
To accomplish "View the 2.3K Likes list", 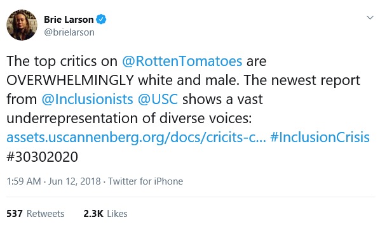I will [105, 214].
